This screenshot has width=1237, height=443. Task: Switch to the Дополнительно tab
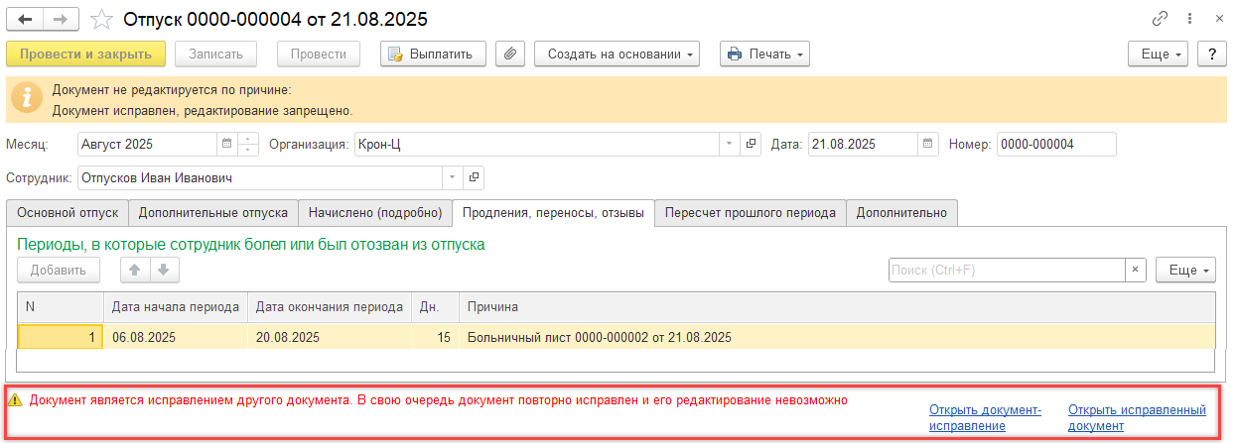click(901, 213)
